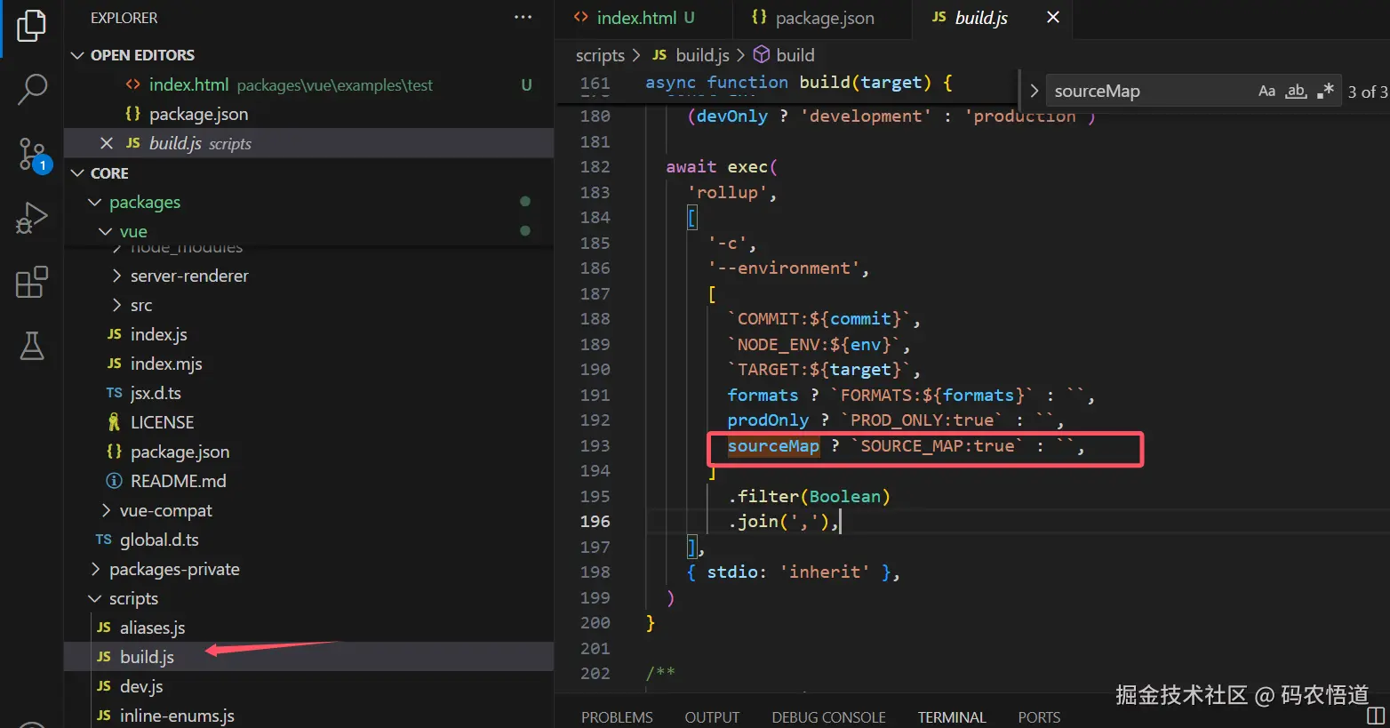Viewport: 1390px width, 728px height.
Task: Click the build symbol in breadcrumb
Action: click(794, 55)
